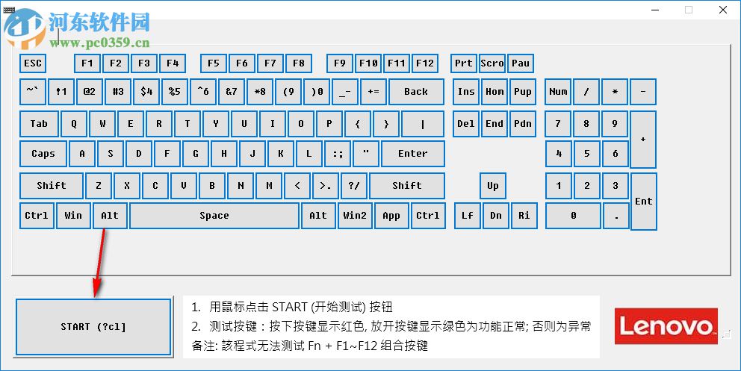
Task: Click the left Ctrl key button
Action: pyautogui.click(x=37, y=216)
